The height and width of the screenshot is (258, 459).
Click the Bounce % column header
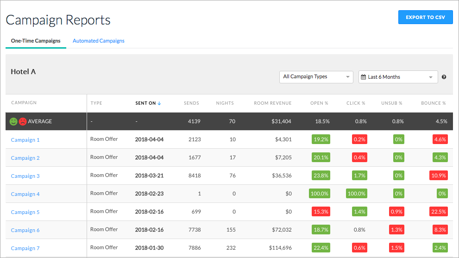(x=433, y=103)
